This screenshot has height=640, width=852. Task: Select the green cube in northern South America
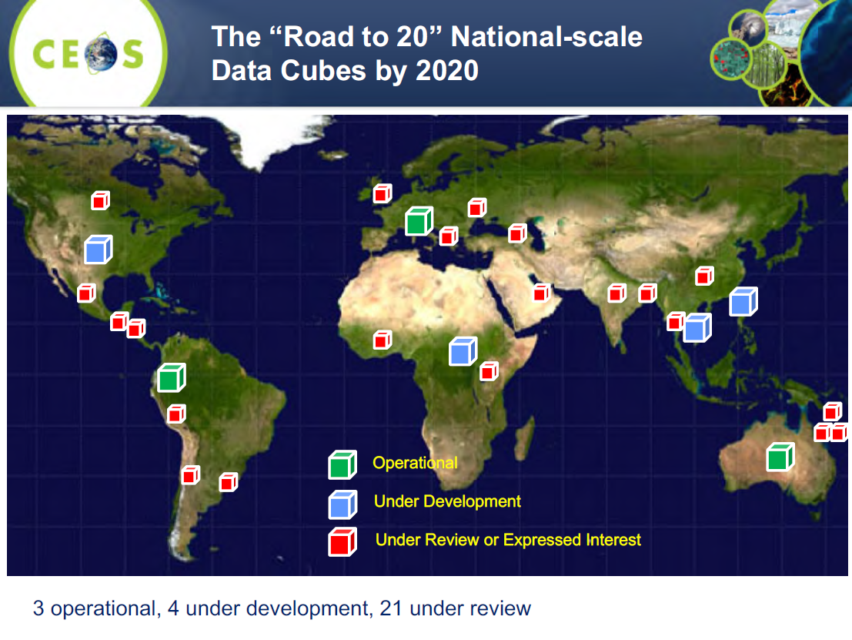pos(171,377)
